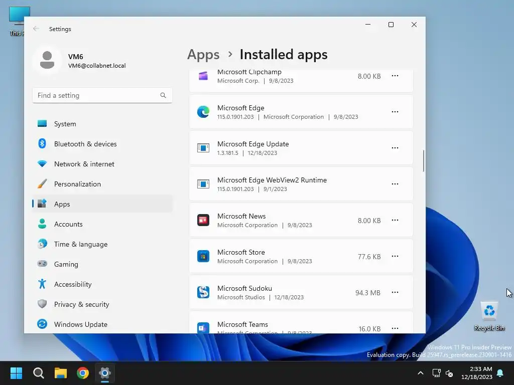The width and height of the screenshot is (514, 385).
Task: Click the Microsoft News app icon
Action: pos(203,220)
